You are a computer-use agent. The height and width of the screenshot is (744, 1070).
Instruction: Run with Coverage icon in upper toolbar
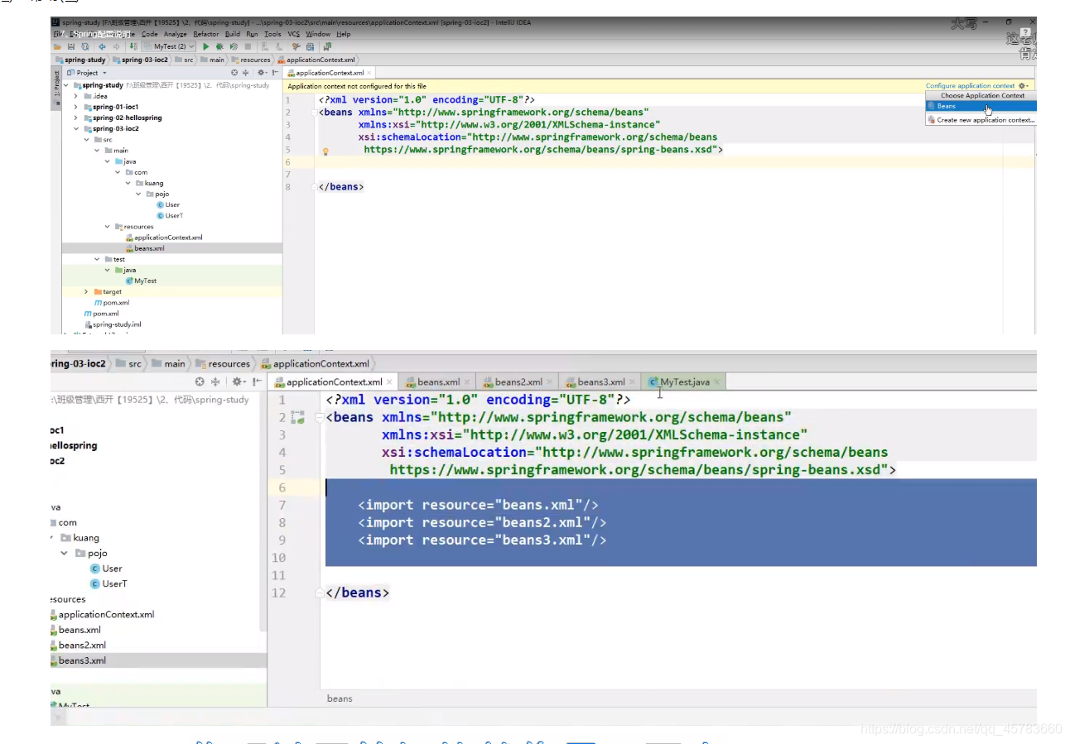pos(234,46)
